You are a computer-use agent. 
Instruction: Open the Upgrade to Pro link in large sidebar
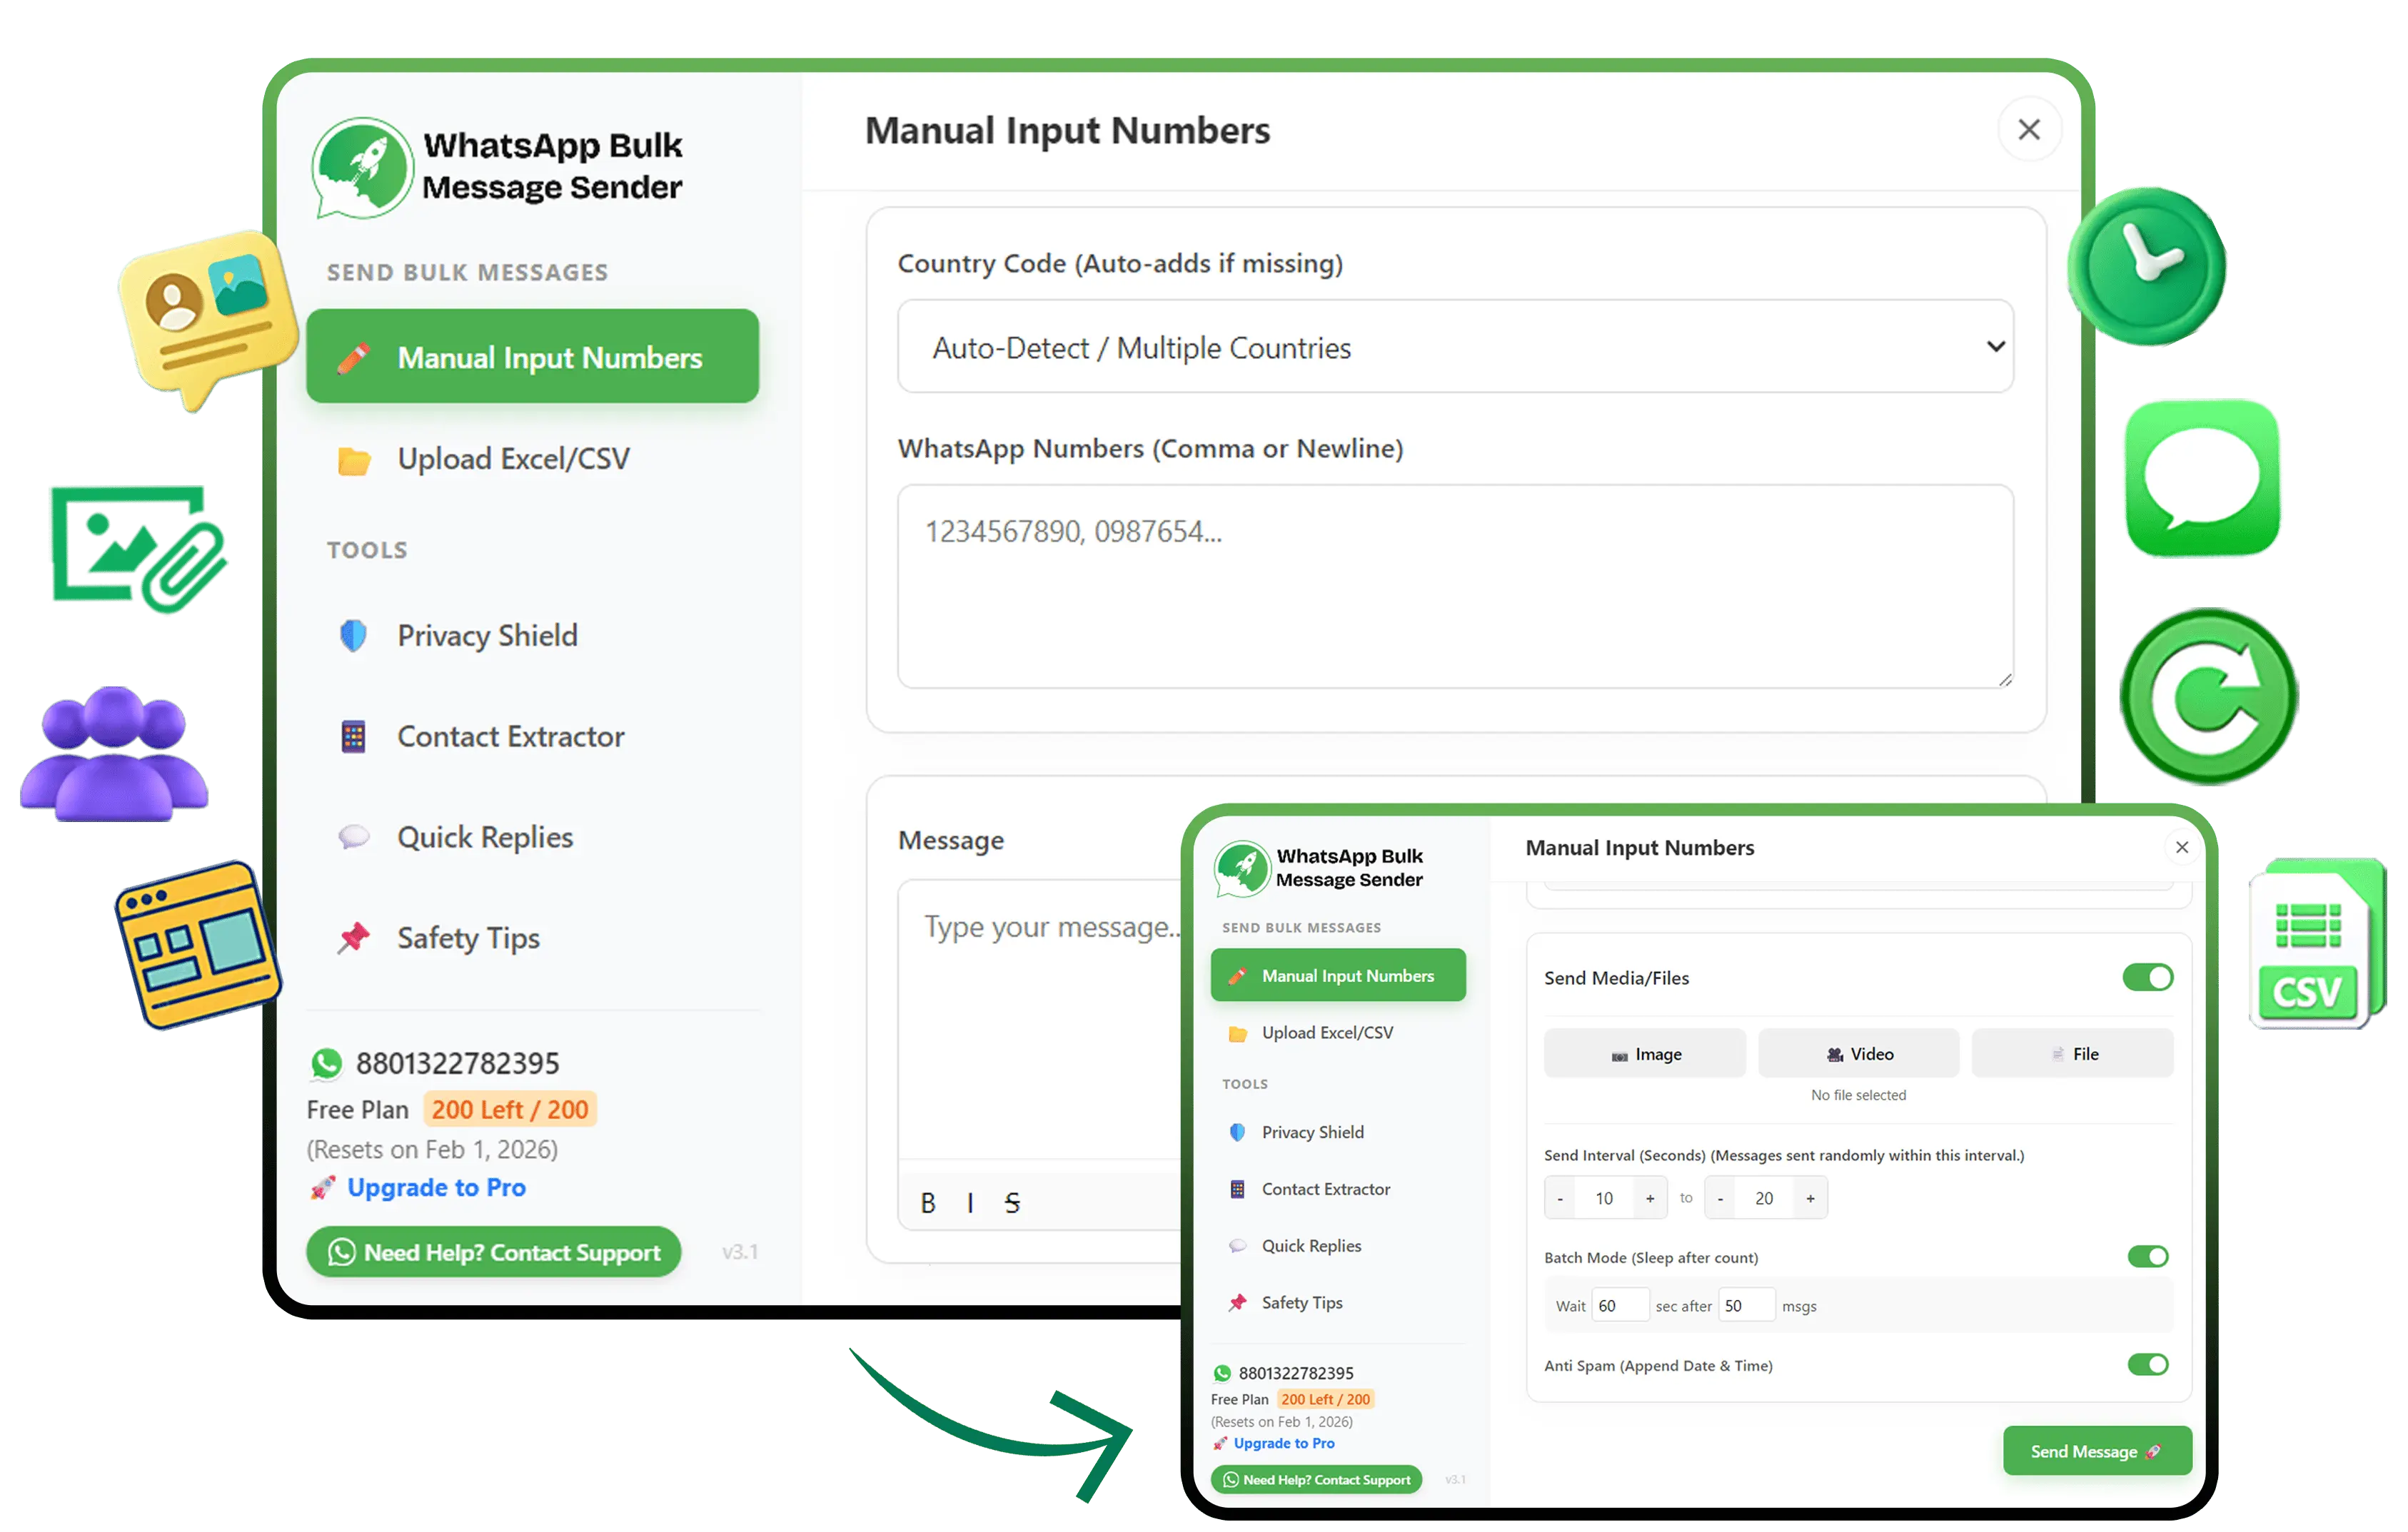tap(436, 1187)
